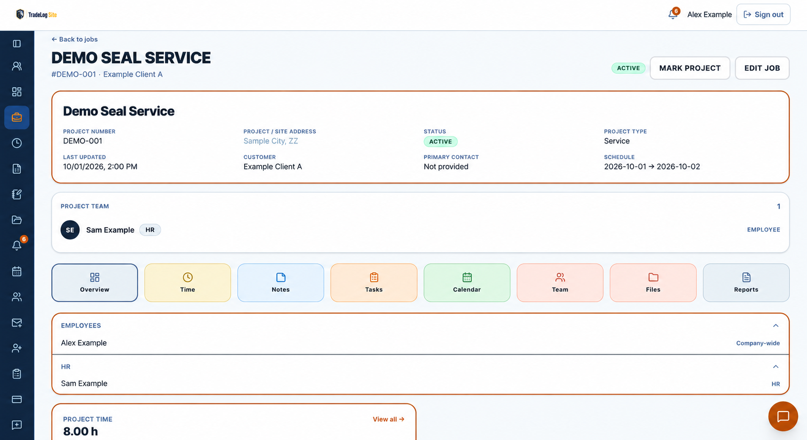Screen dimensions: 807x440
Task: Click Alex Example in the Employees list
Action: pyautogui.click(x=84, y=343)
